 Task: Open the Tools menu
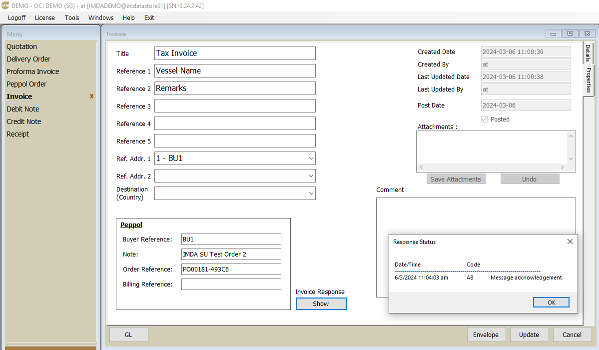tap(72, 17)
